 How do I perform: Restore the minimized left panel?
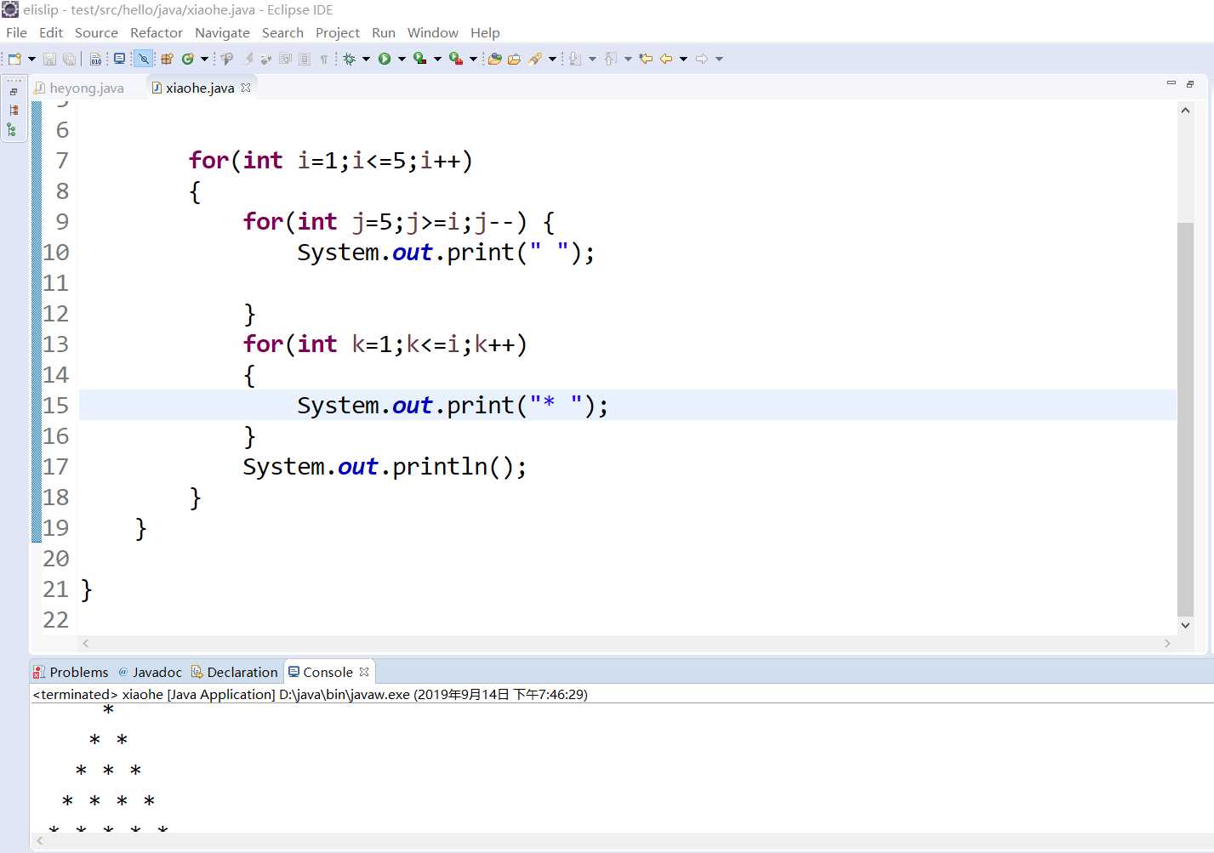point(14,91)
